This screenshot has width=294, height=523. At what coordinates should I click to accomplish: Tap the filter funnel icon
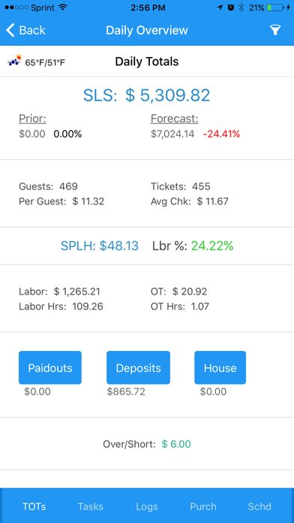tap(275, 30)
